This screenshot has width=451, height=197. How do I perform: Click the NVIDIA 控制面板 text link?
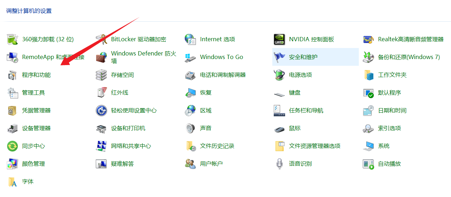311,39
